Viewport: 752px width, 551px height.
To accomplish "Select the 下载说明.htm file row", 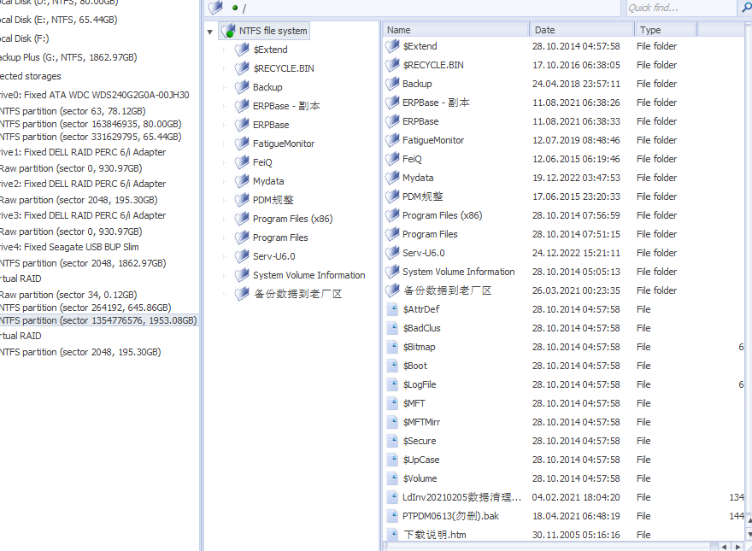I will click(x=564, y=534).
